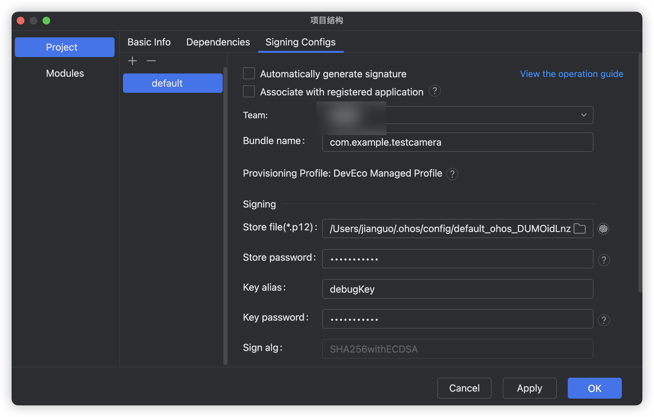Open the Dependencies tab
654x417 pixels.
pos(218,42)
